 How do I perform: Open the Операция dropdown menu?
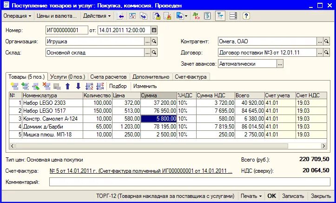click(x=17, y=16)
